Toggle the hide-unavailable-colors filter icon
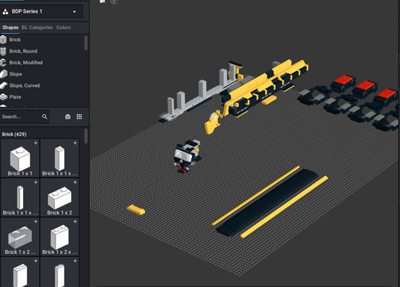Image resolution: width=400 pixels, height=287 pixels. click(x=68, y=117)
